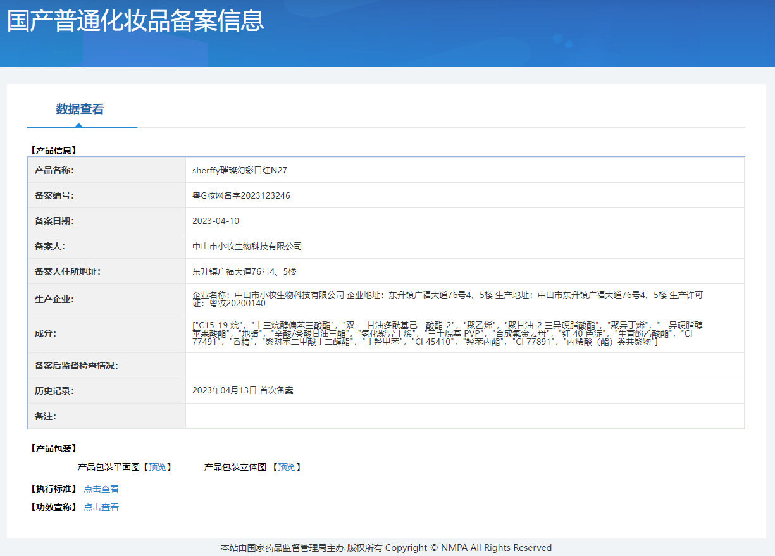This screenshot has height=556, width=775.
Task: Click the 生产企业 details text
Action: (447, 299)
